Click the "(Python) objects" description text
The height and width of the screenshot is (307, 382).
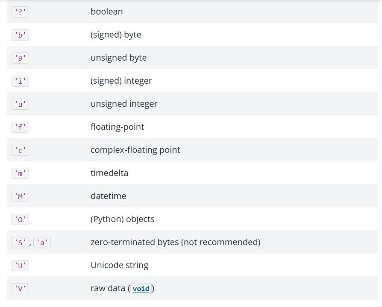click(x=122, y=219)
